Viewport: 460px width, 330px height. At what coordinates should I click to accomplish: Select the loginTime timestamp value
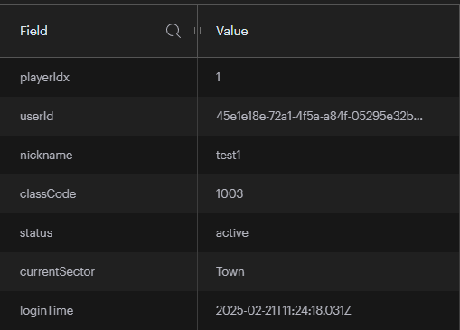point(284,310)
